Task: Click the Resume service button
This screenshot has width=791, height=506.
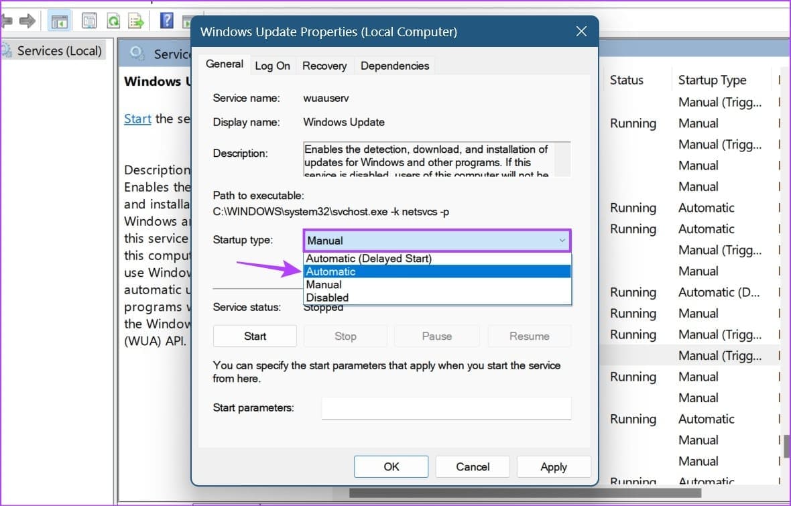Action: [x=529, y=336]
